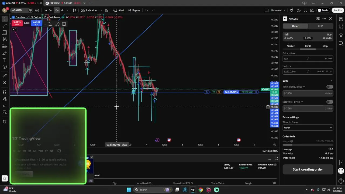Image resolution: width=345 pixels, height=194 pixels.
Task: Enable the Stop loss toggle
Action: (x=330, y=102)
